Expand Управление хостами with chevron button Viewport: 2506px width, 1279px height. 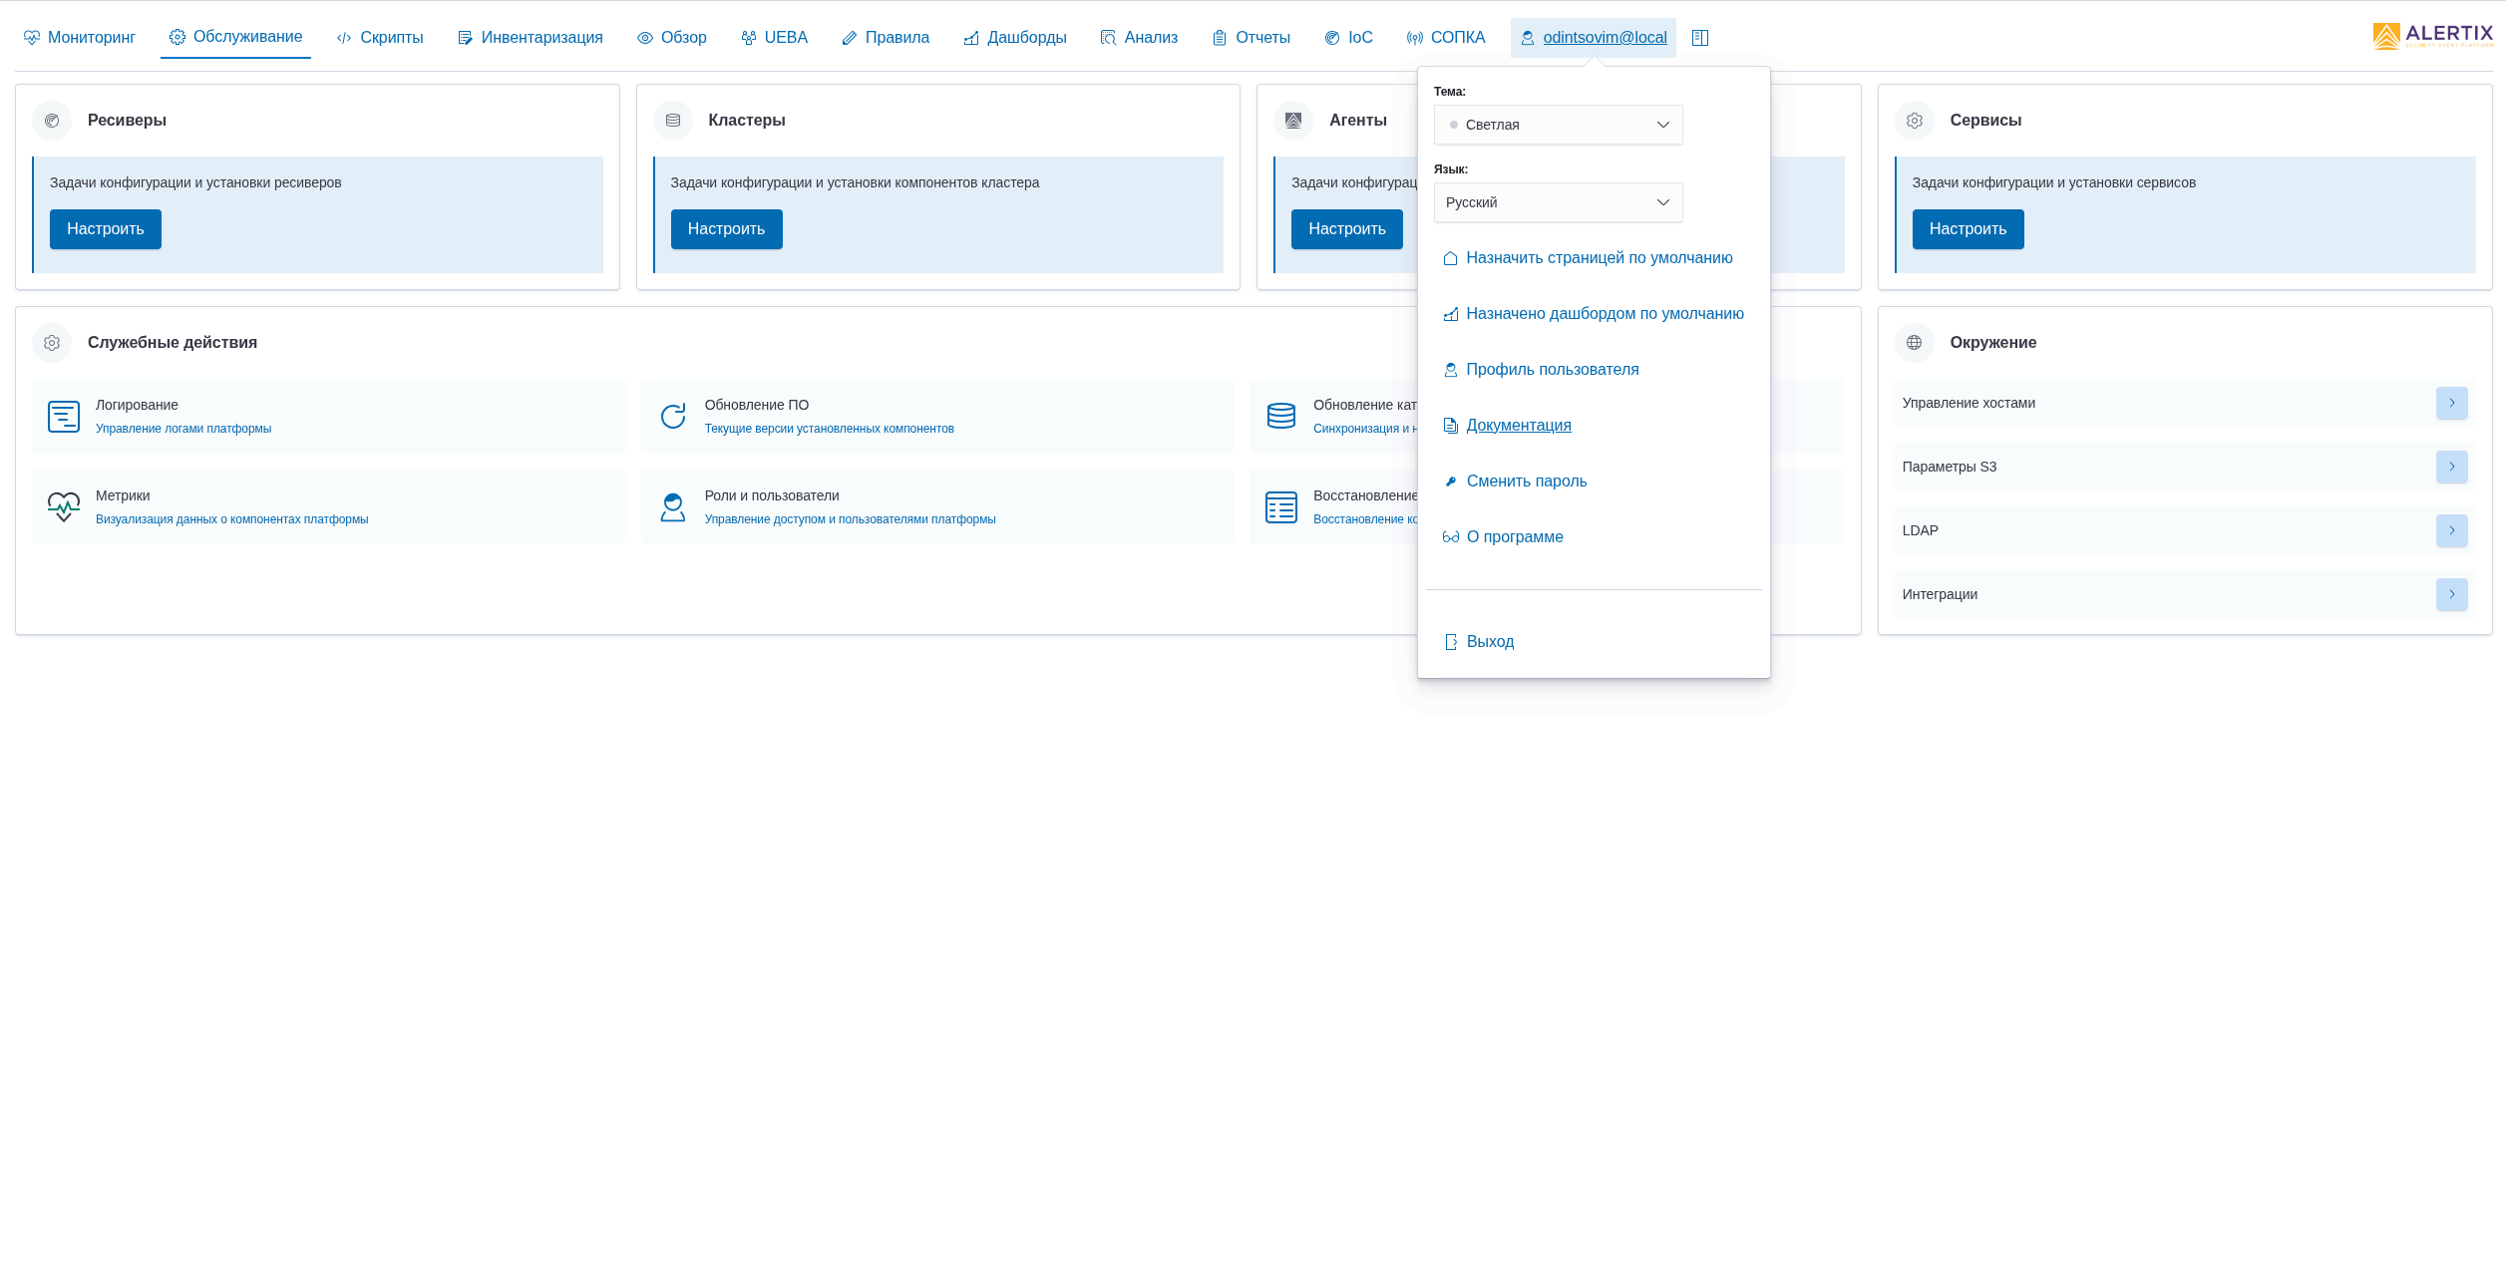coord(2451,403)
